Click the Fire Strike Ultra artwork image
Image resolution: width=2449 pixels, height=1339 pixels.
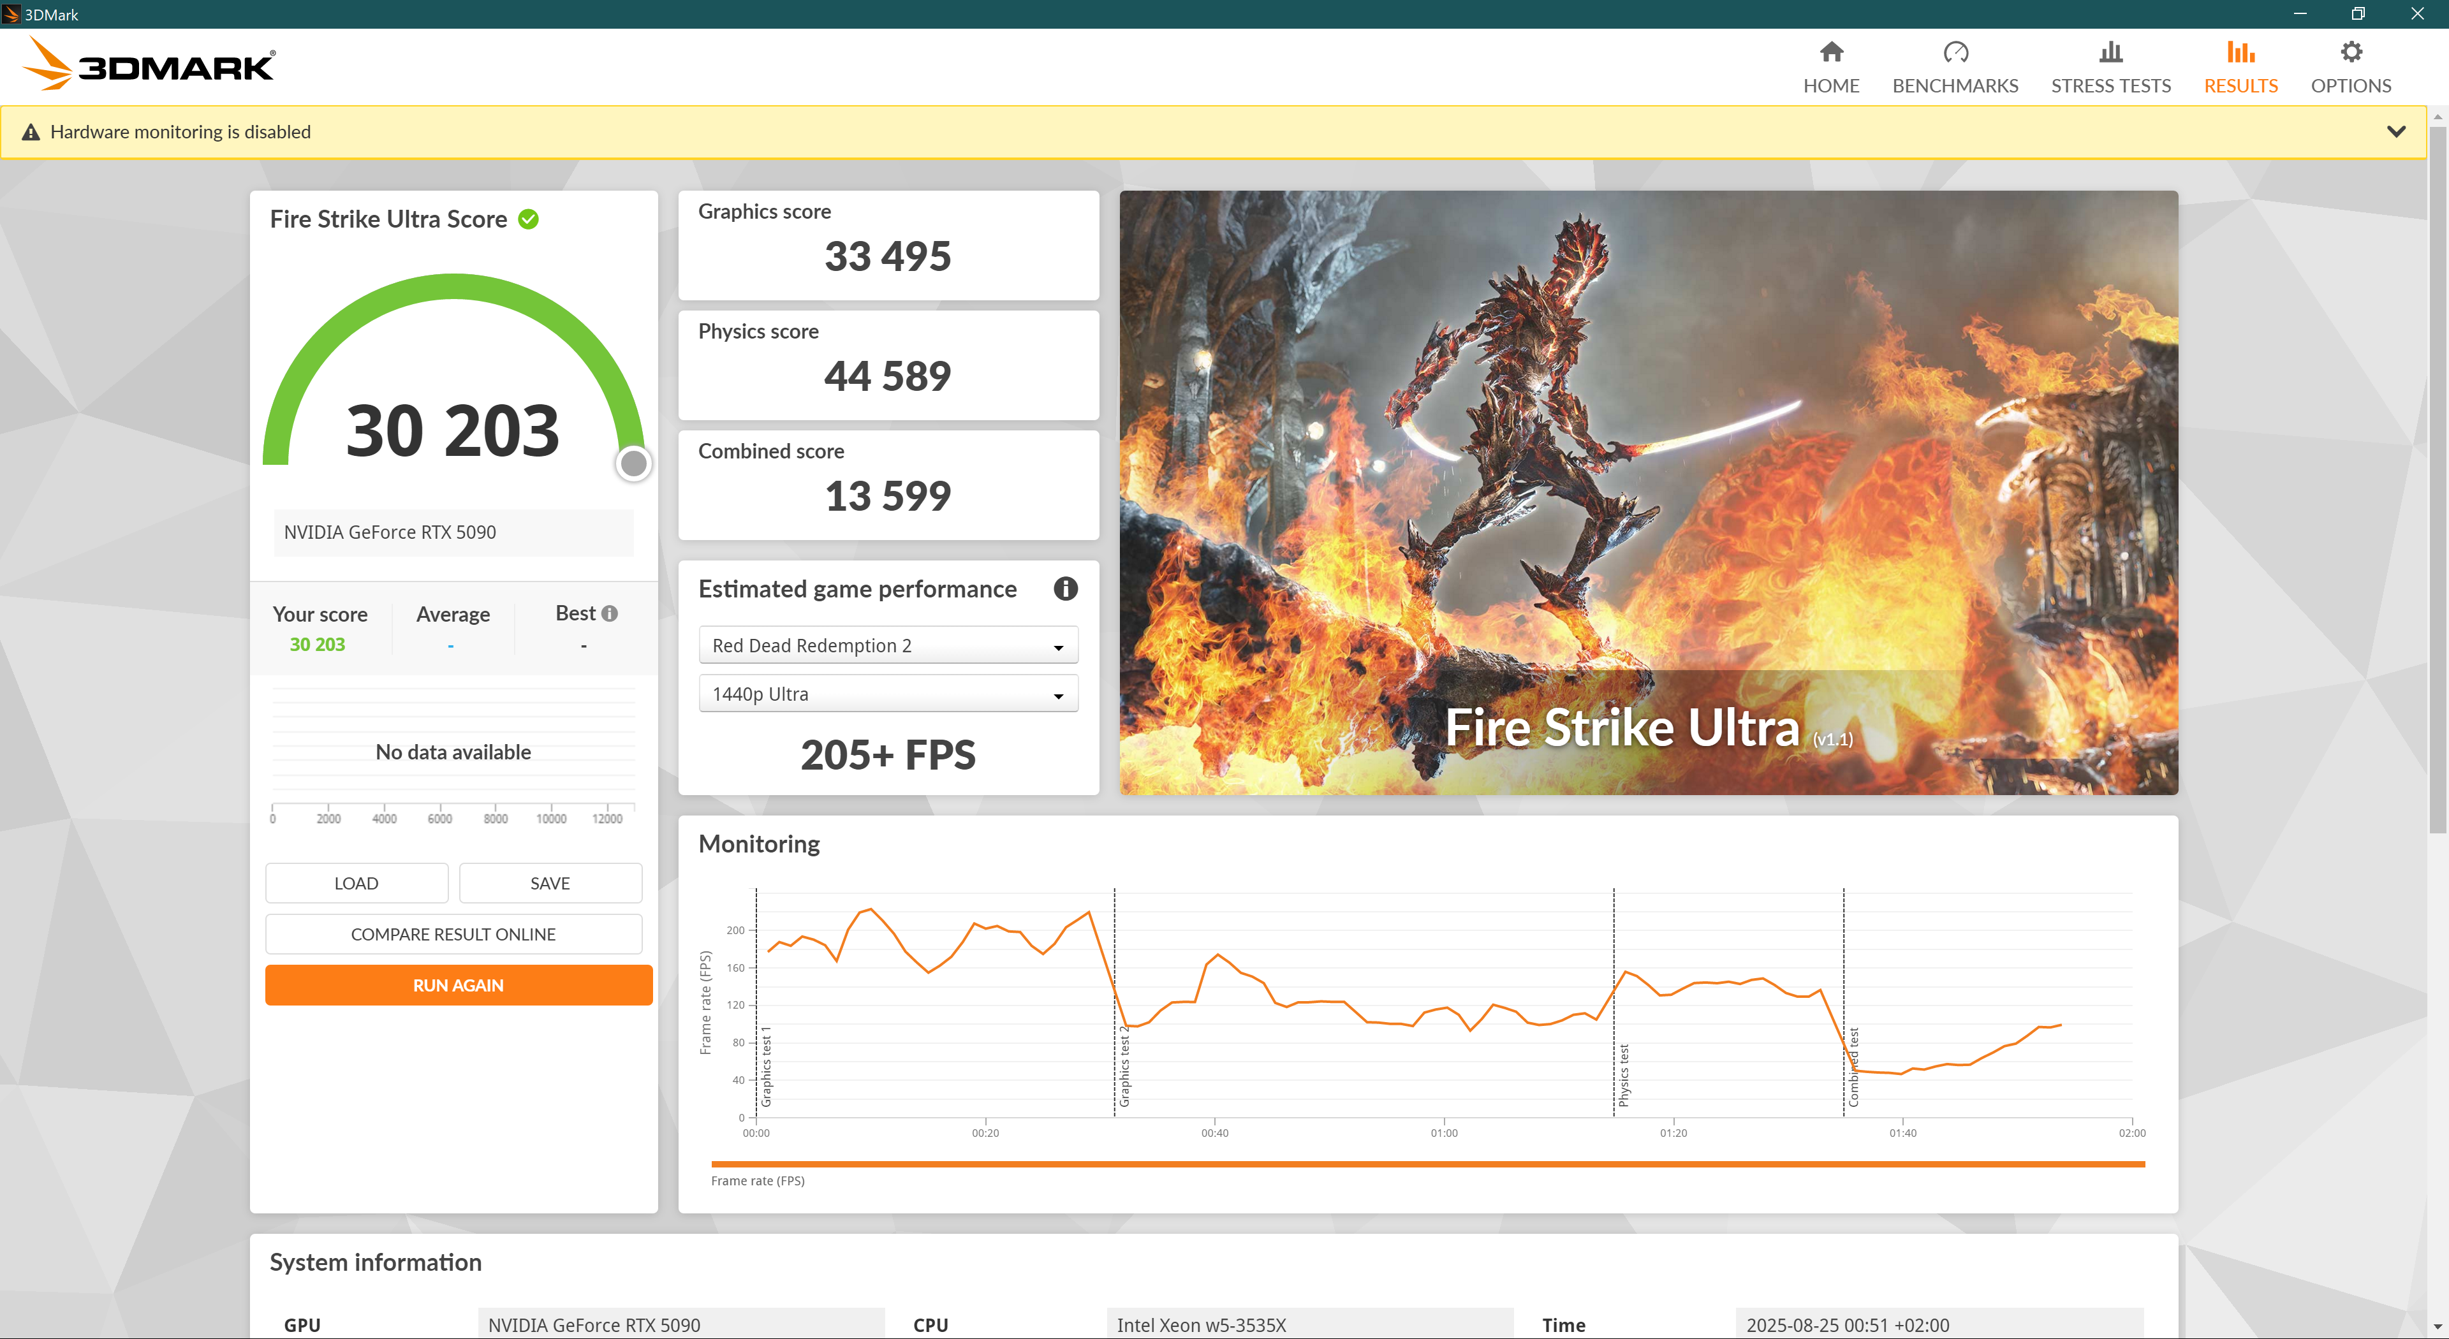tap(1647, 492)
